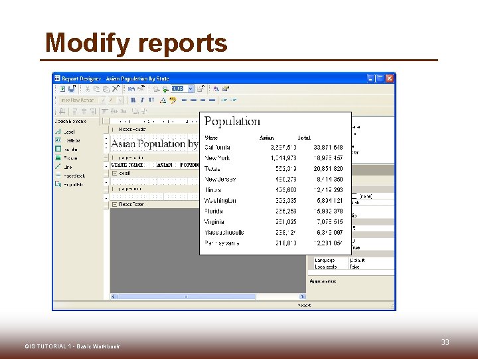478x359 pixels.
Task: Select the PageBreak design element
Action: pyautogui.click(x=70, y=176)
